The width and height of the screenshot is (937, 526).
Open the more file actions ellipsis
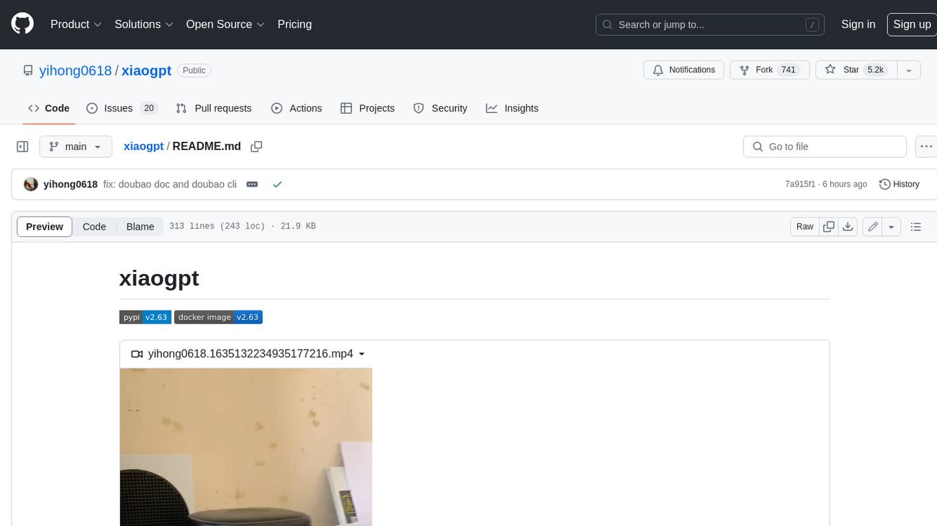click(926, 147)
